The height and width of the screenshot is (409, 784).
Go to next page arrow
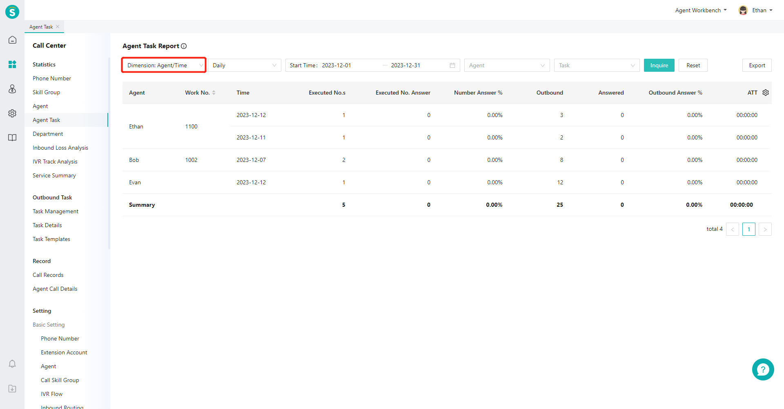click(765, 229)
